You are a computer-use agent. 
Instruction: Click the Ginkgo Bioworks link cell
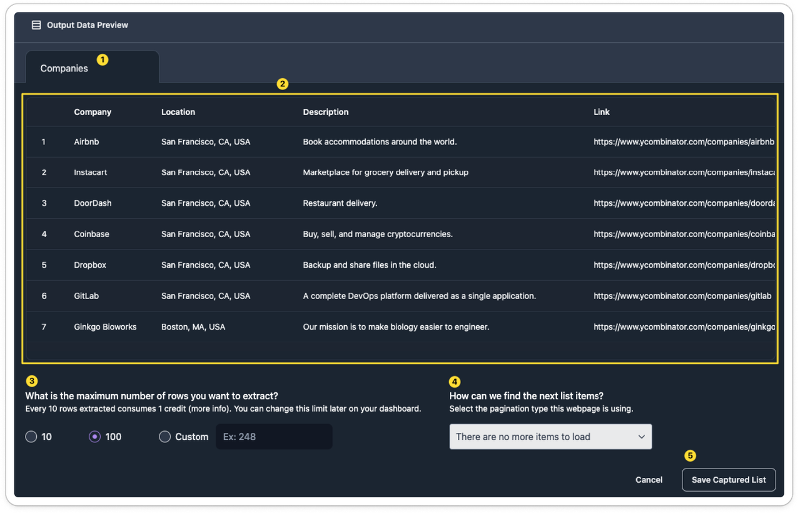tap(684, 327)
